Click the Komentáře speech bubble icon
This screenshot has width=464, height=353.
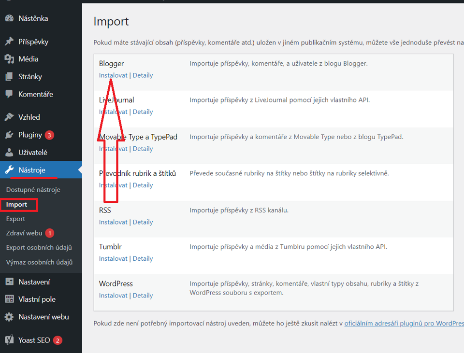pyautogui.click(x=9, y=94)
